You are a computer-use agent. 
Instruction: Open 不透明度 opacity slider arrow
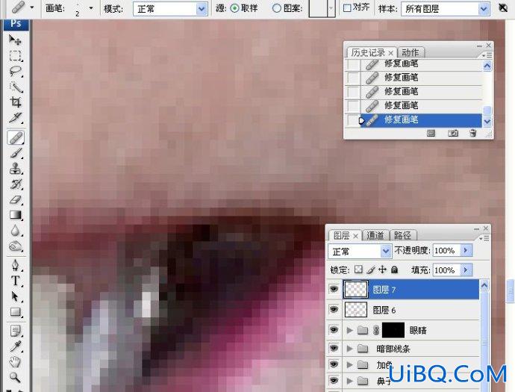[466, 251]
